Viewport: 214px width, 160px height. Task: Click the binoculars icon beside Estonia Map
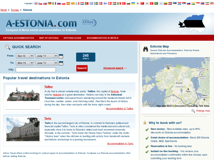146,49
